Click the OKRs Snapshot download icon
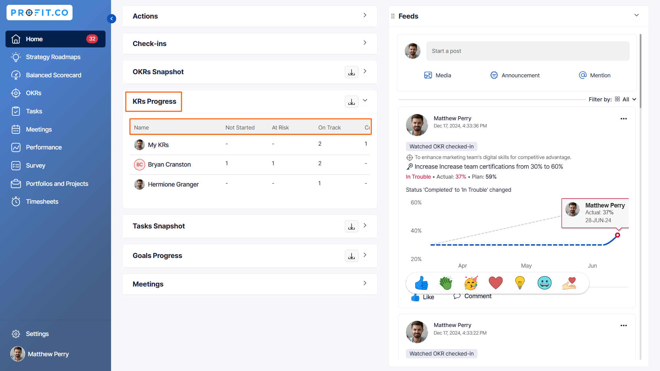The image size is (660, 371). (351, 72)
